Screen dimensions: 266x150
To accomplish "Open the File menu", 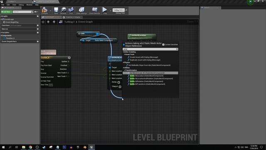I will [3, 5].
